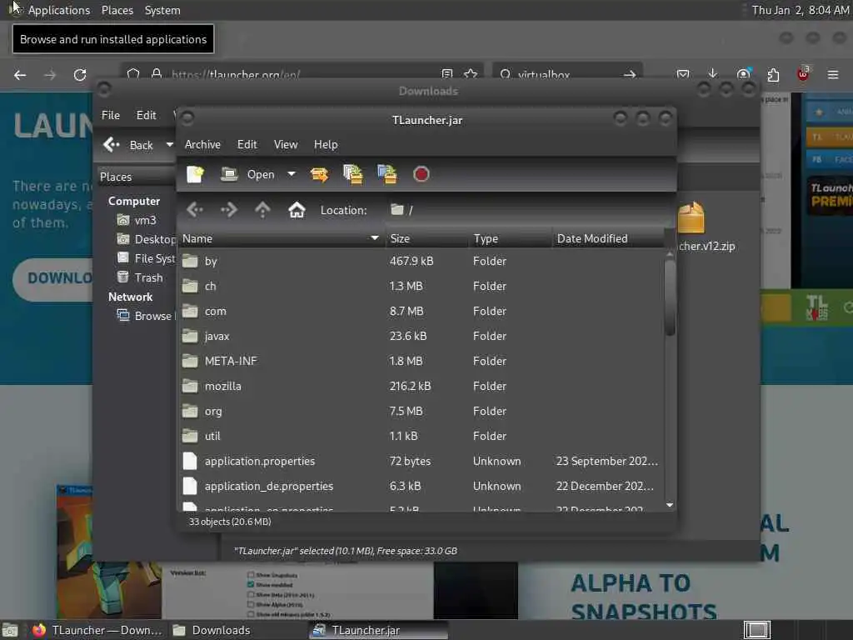
Task: Select the 'org' folder row
Action: [x=421, y=412]
